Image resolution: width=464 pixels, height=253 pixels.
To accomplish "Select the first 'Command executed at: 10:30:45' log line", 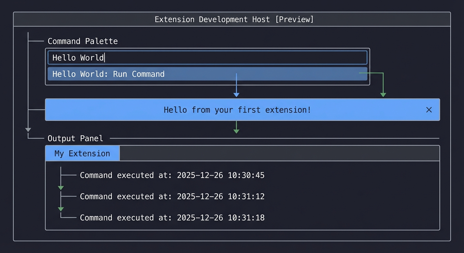I will 172,175.
